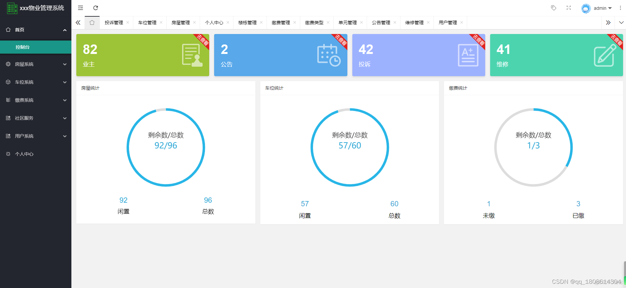
Task: Click the xxx物业管理系统 title
Action: pos(42,8)
